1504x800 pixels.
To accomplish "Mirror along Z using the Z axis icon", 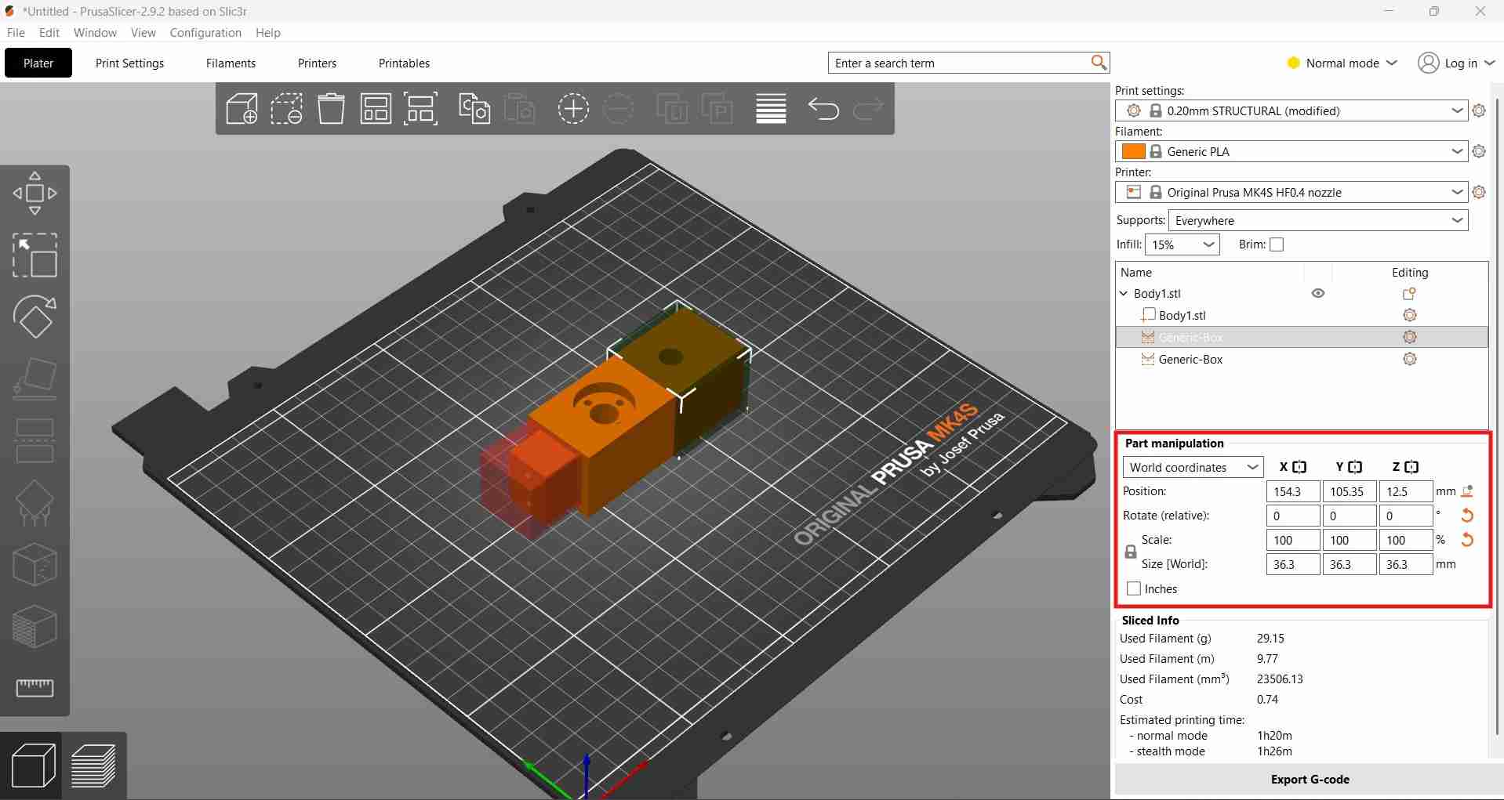I will tap(1411, 467).
